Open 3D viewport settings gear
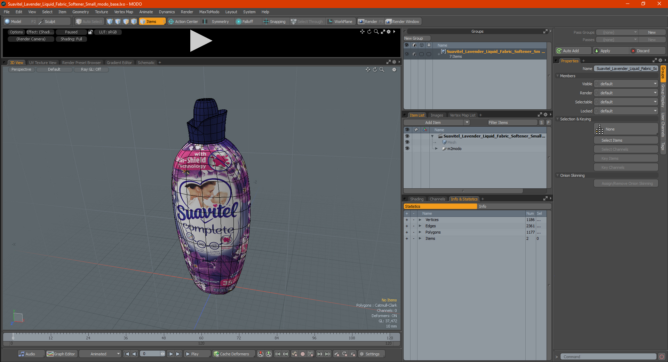The image size is (668, 362). pyautogui.click(x=394, y=70)
